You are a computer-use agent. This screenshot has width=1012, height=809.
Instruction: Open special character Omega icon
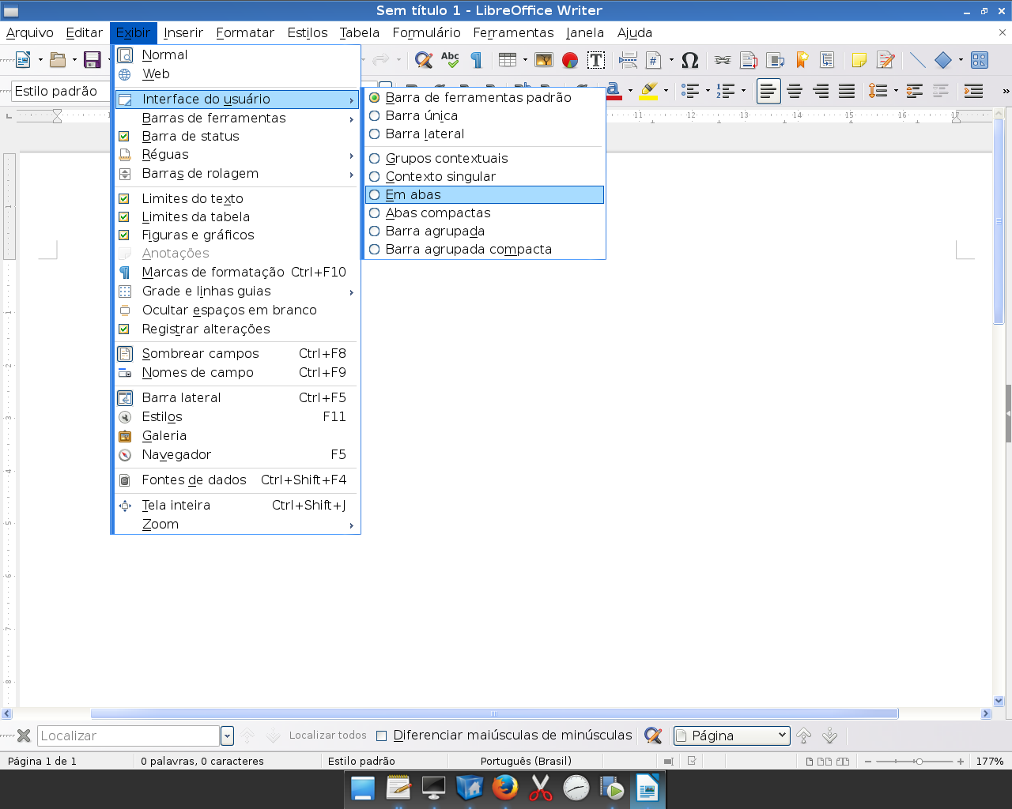coord(689,60)
